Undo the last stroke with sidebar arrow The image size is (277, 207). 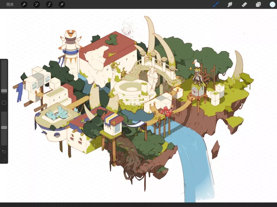tap(4, 151)
